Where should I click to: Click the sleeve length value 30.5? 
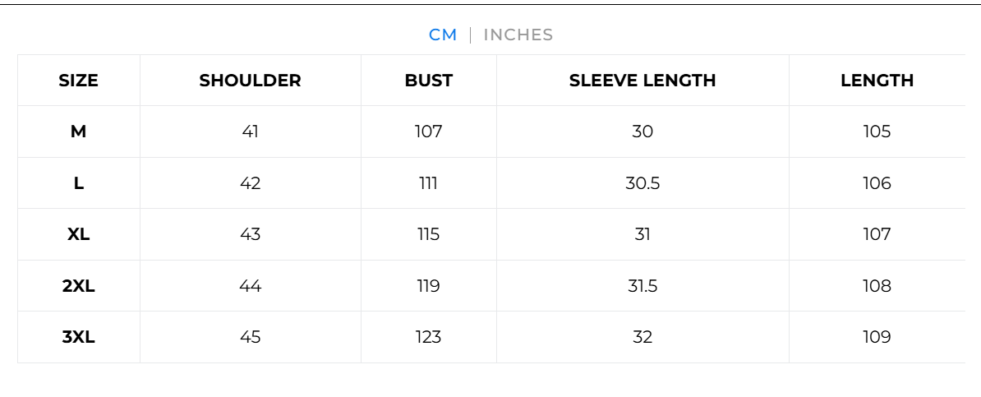tap(642, 183)
